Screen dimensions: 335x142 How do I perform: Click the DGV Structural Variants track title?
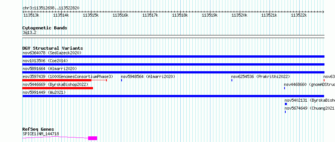pyautogui.click(x=53, y=48)
